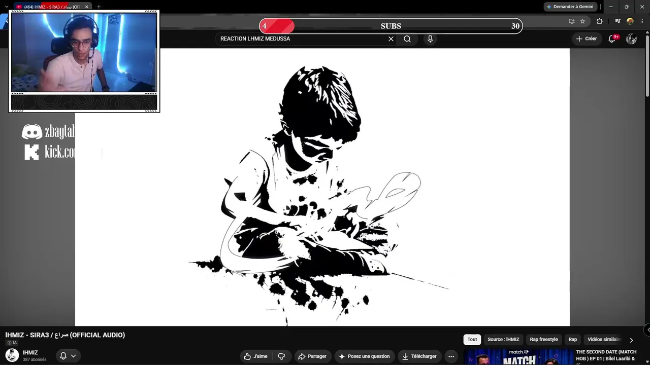Bookmark this page with the star icon
Screen dimensions: 650x365
[x=582, y=21]
